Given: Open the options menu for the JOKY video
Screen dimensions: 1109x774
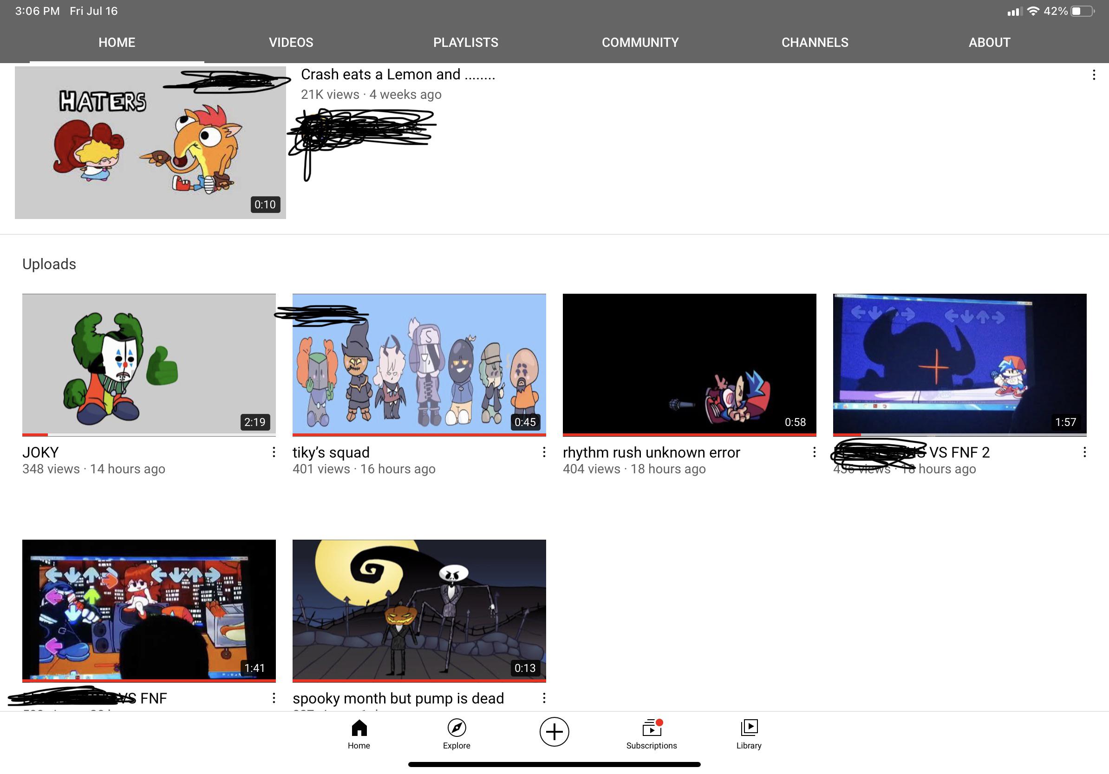Looking at the screenshot, I should pos(274,452).
